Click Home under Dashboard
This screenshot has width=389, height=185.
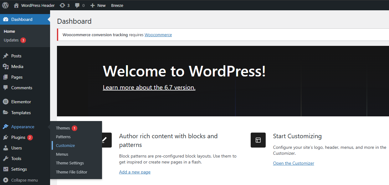coord(9,31)
